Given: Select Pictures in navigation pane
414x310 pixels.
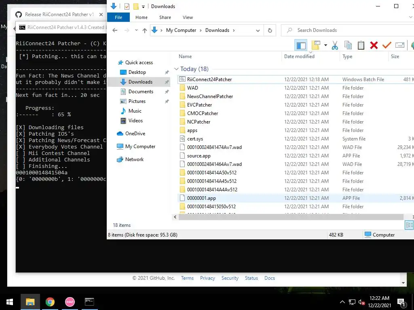Looking at the screenshot, I should pyautogui.click(x=137, y=101).
